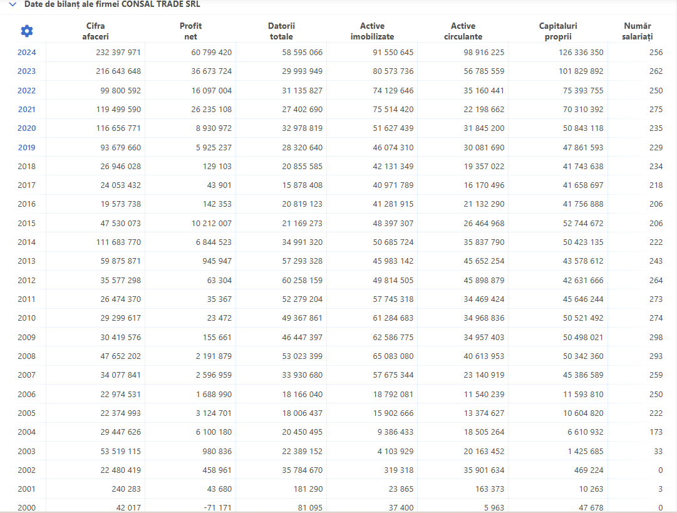Open the table settings gear icon
Image resolution: width=677 pixels, height=513 pixels.
tap(27, 31)
